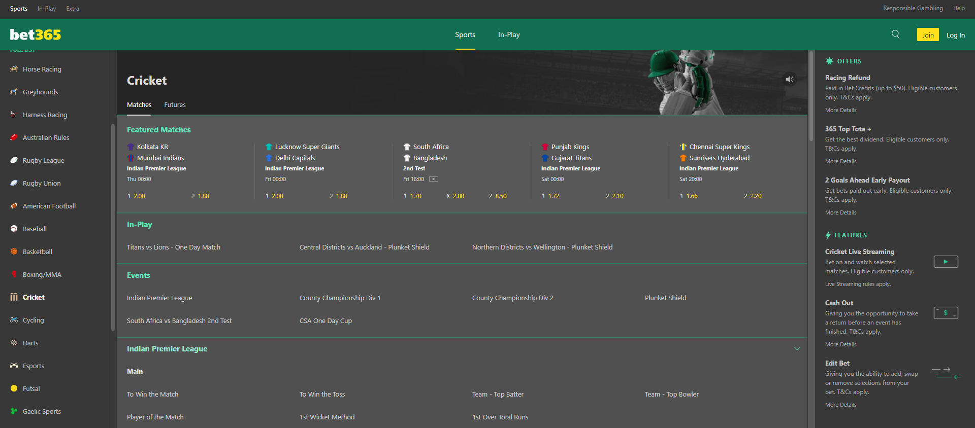Bet on Mumbai Indians at 1.80
This screenshot has width=975, height=428.
pyautogui.click(x=200, y=196)
